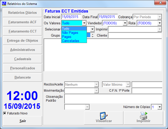Screen dimensions: 168x129
Task: Select Tudo in the open dropdown list
Action: [74, 28]
